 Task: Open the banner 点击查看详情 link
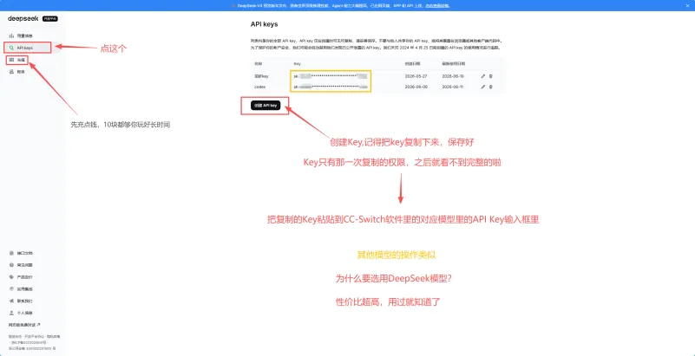coord(438,6)
